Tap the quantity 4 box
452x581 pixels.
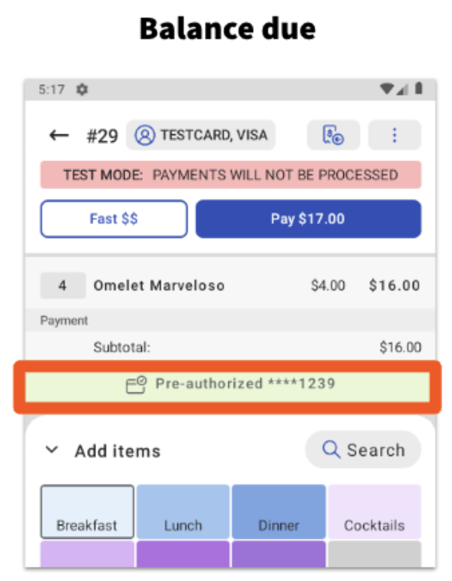(62, 285)
